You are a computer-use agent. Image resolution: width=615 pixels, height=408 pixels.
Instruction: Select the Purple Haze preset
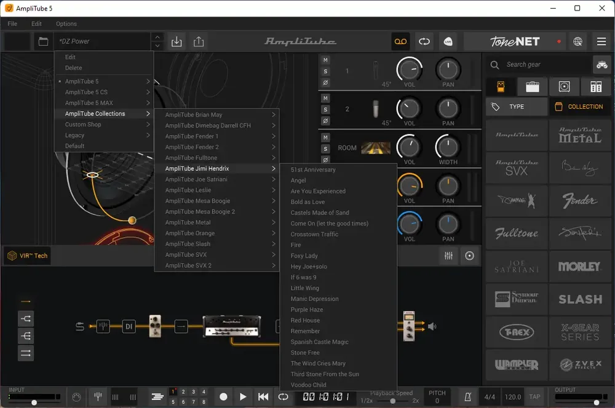[307, 310]
